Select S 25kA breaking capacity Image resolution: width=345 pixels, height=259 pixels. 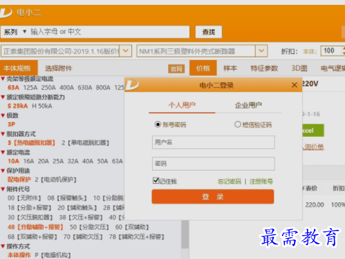(17, 106)
